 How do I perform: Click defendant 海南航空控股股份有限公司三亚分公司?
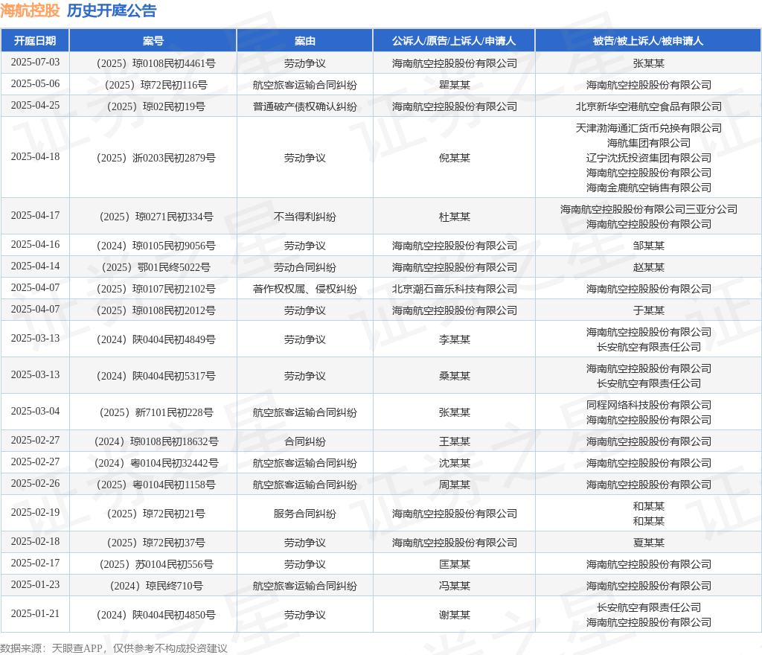648,209
